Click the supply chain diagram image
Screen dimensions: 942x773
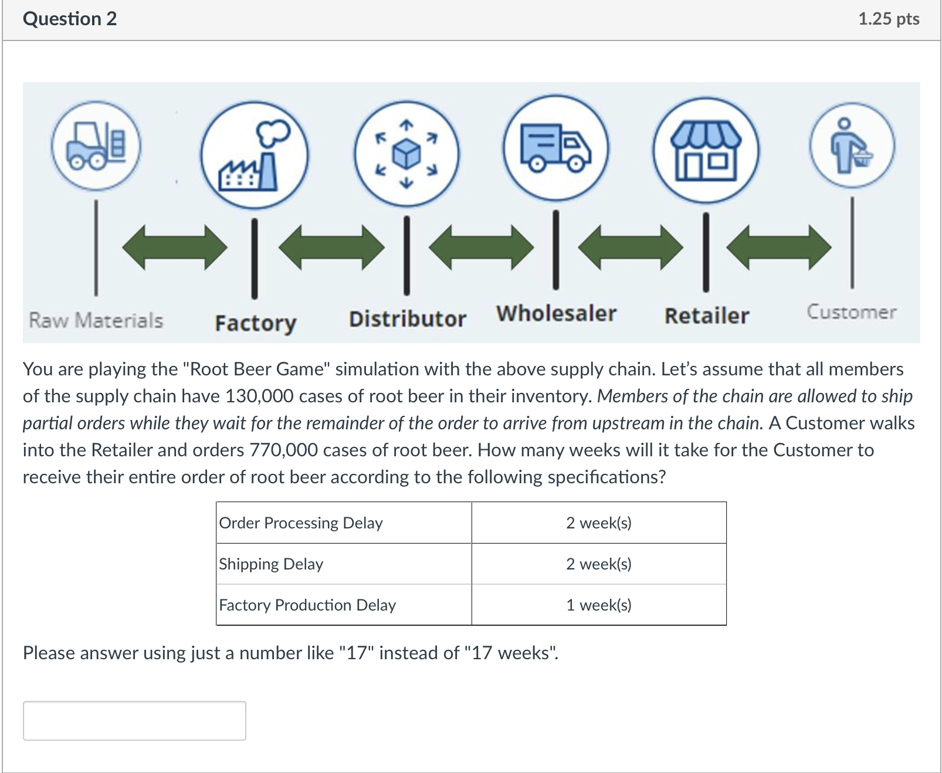tap(469, 211)
